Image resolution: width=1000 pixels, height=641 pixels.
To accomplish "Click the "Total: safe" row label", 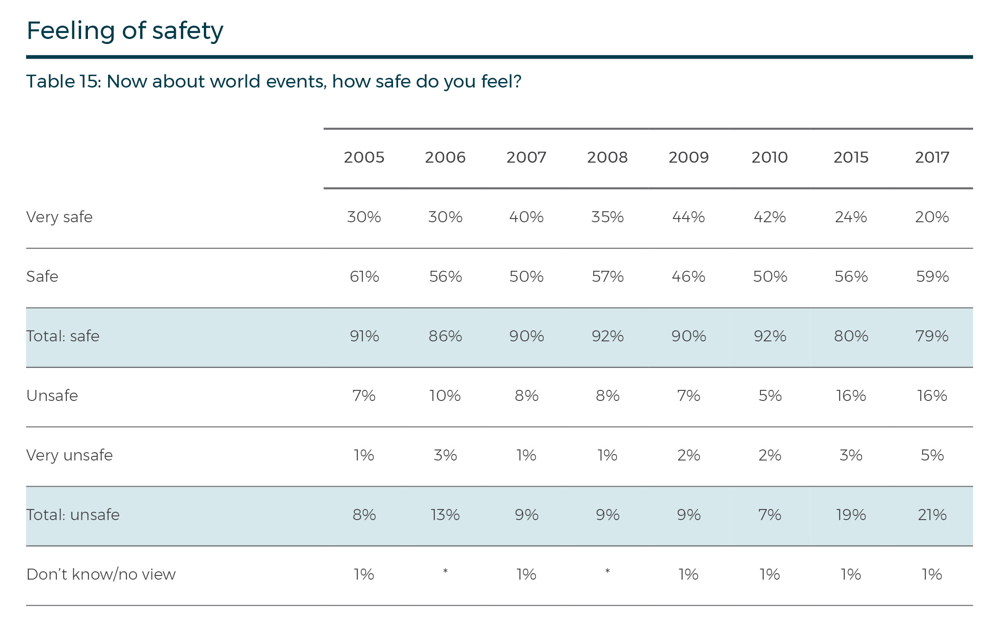I will 63,336.
